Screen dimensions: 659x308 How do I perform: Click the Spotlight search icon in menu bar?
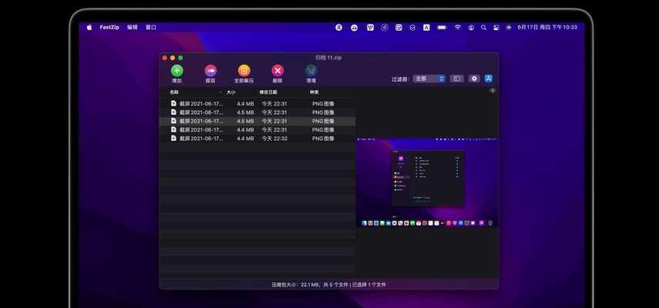coord(484,27)
